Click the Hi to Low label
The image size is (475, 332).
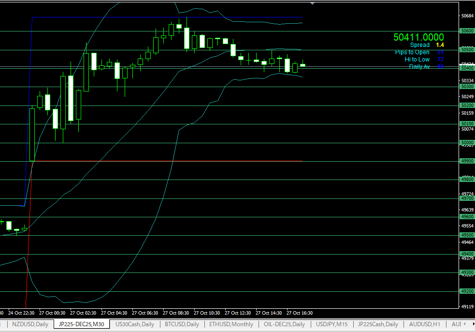point(417,60)
